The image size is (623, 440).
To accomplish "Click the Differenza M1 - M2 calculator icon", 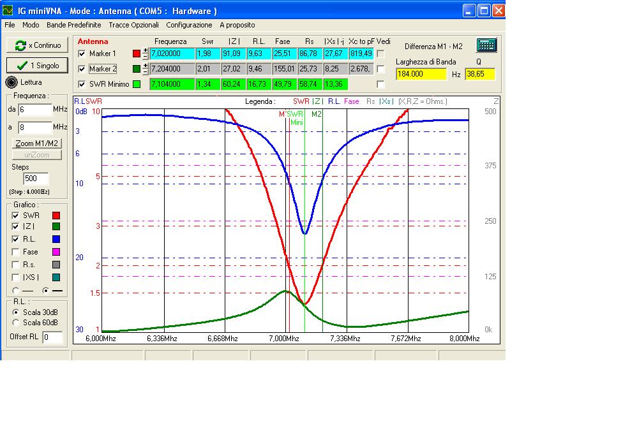I will [x=487, y=46].
